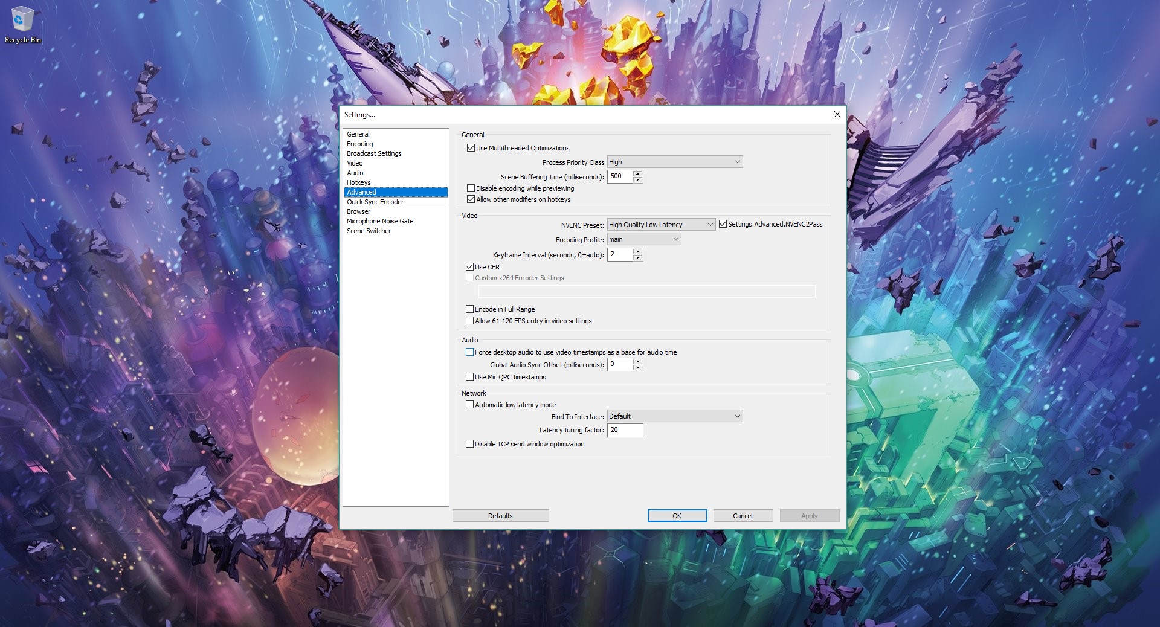Click the Scene Buffering Time input field
The height and width of the screenshot is (627, 1160).
(x=620, y=176)
